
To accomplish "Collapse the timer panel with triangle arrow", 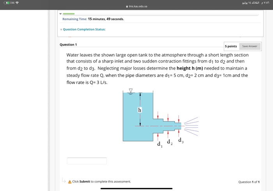I will pyautogui.click(x=60, y=14).
